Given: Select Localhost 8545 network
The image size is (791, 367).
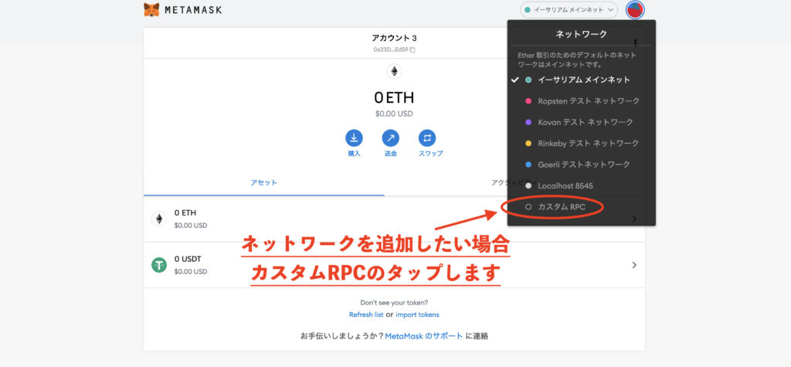Looking at the screenshot, I should coord(581,185).
